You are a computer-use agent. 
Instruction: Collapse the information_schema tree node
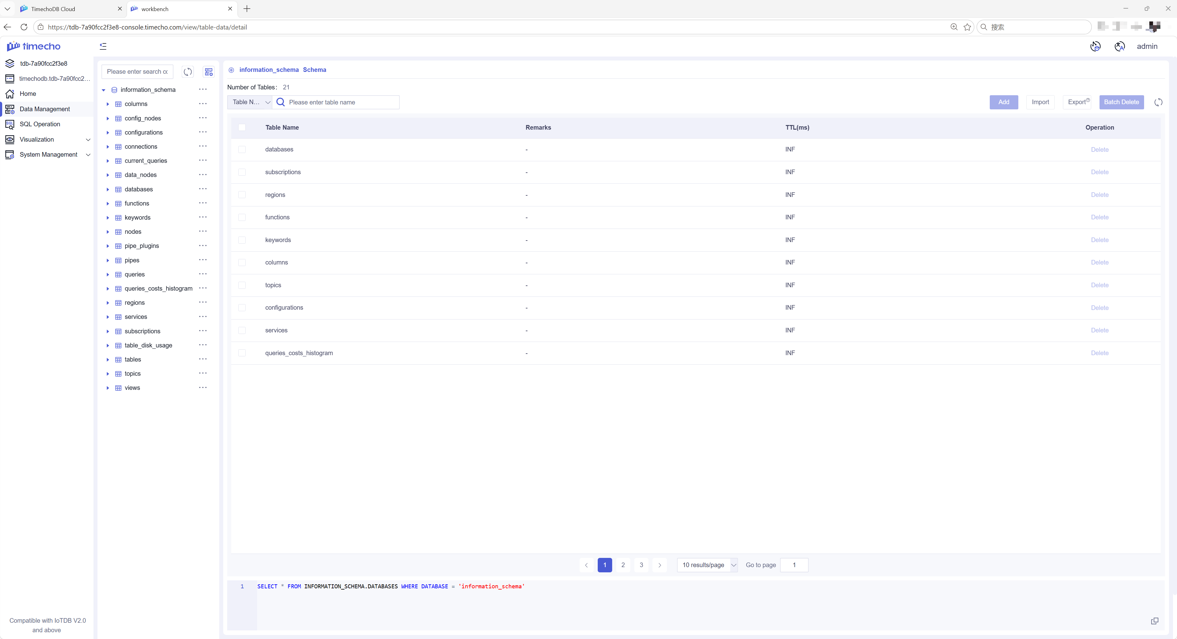pos(104,90)
